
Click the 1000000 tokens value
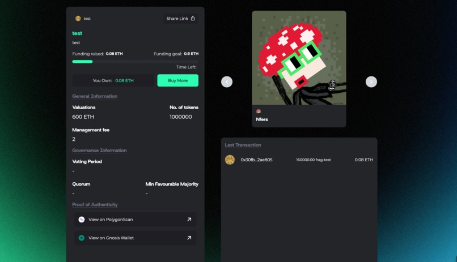click(x=181, y=117)
